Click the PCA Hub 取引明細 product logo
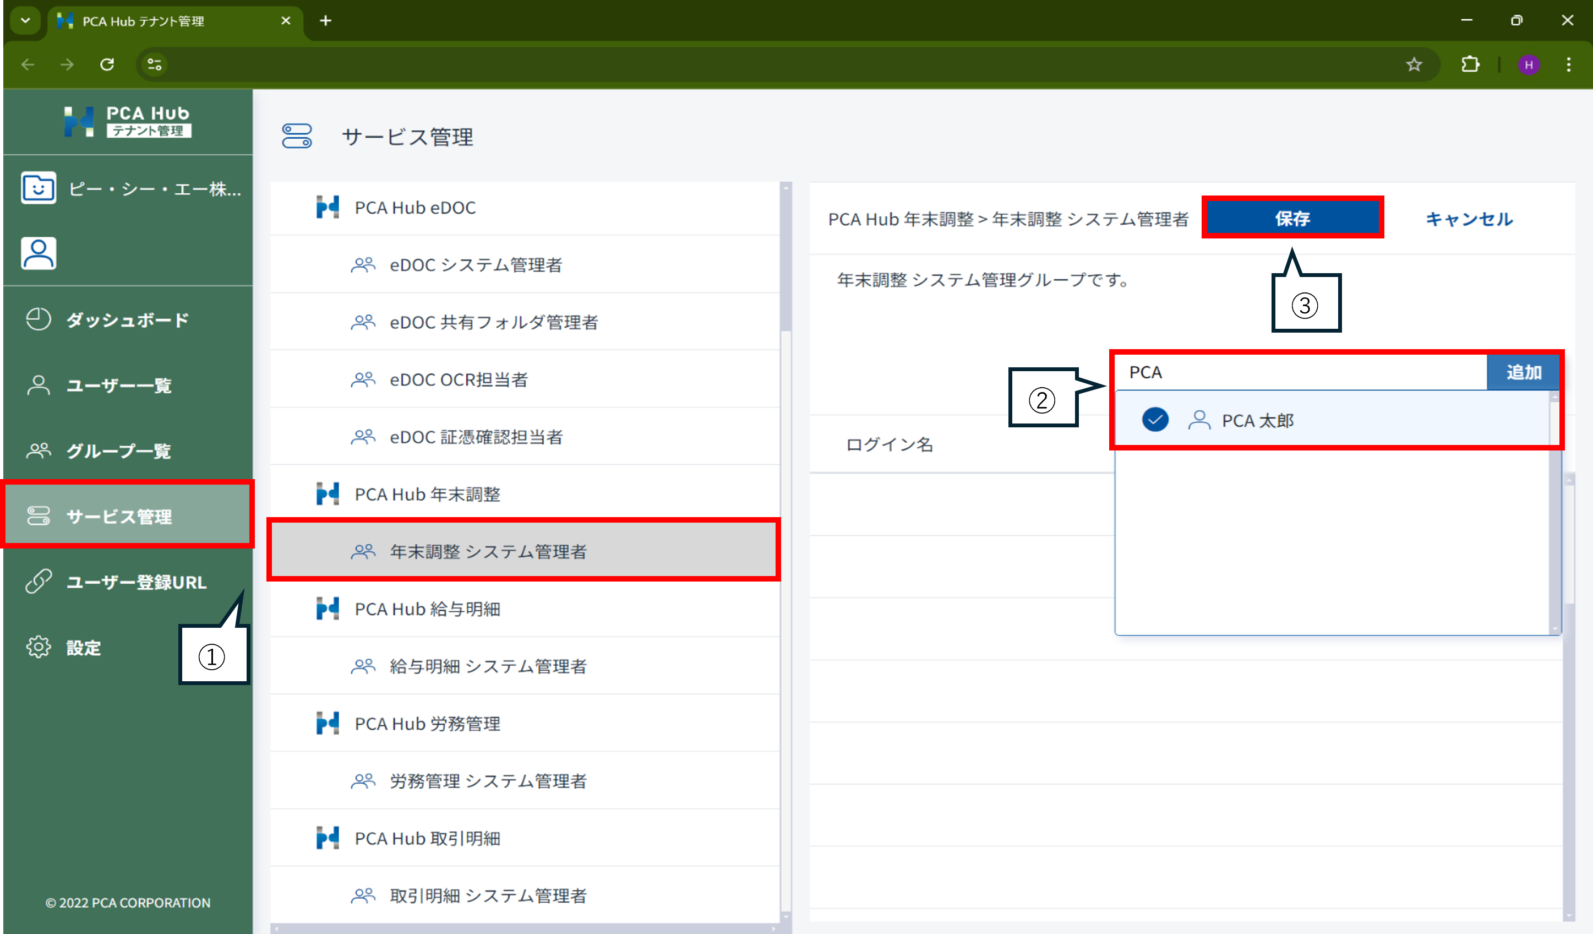This screenshot has height=934, width=1593. pyautogui.click(x=328, y=838)
